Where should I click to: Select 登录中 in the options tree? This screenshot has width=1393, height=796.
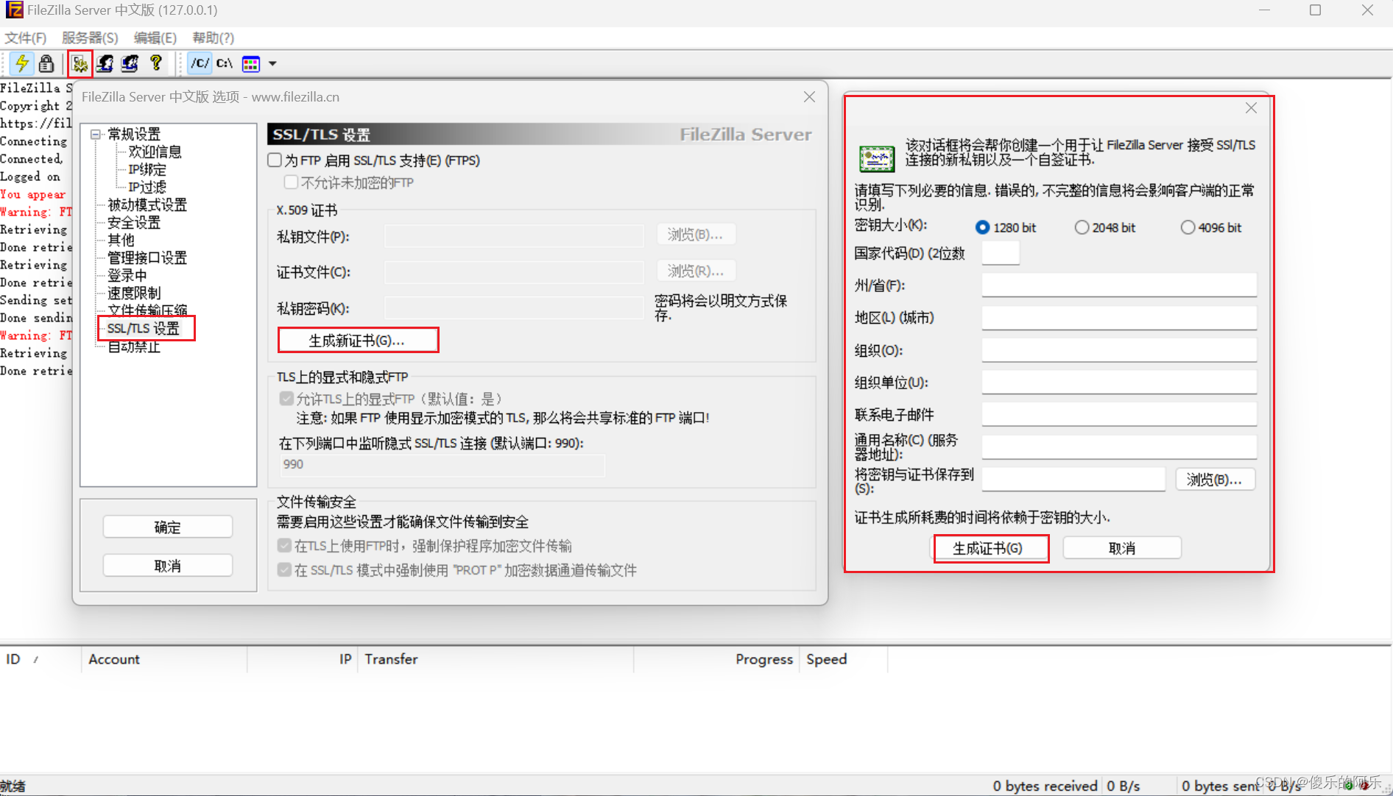(x=127, y=275)
